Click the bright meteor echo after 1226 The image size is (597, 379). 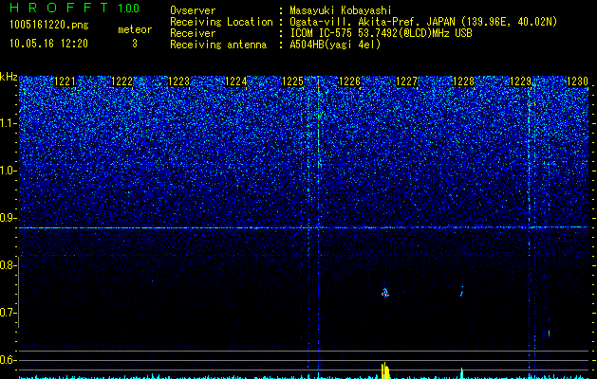(x=385, y=293)
